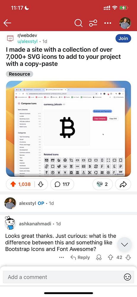Viewport: 137px width, 297px height.
Task: Open u/alexstyl profile link
Action: coord(28,41)
